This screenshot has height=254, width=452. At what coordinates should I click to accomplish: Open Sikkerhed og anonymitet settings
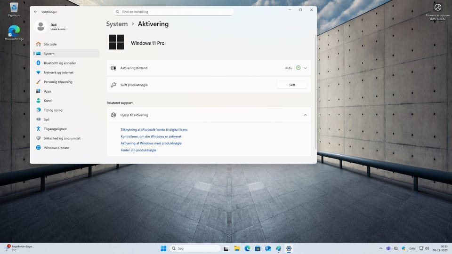[x=62, y=138]
